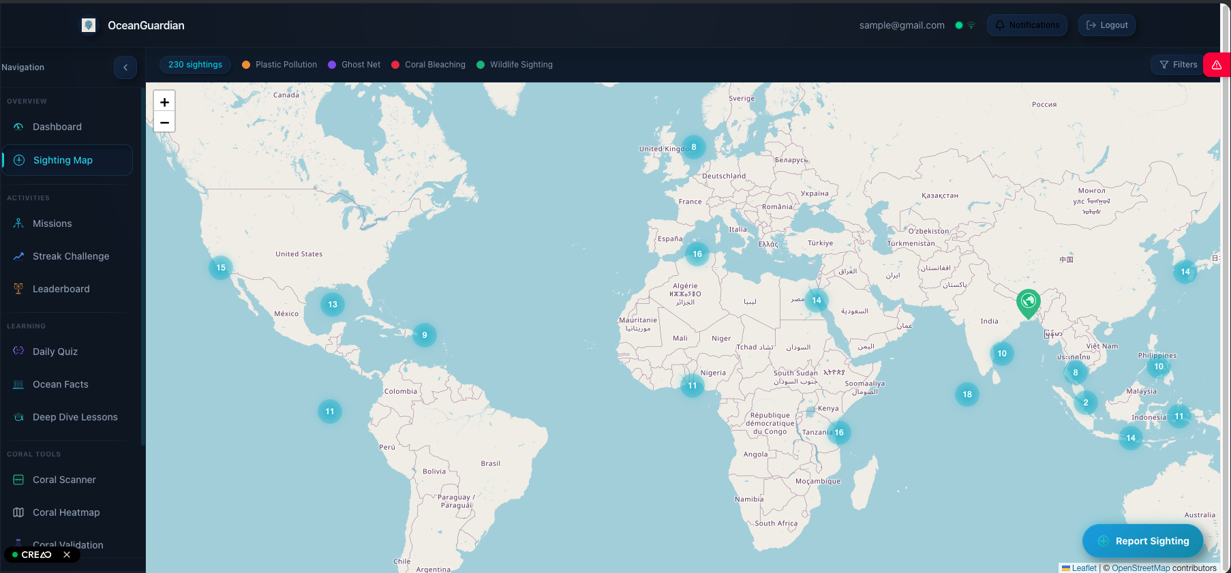Zoom in with the map plus button
This screenshot has width=1231, height=573.
164,102
